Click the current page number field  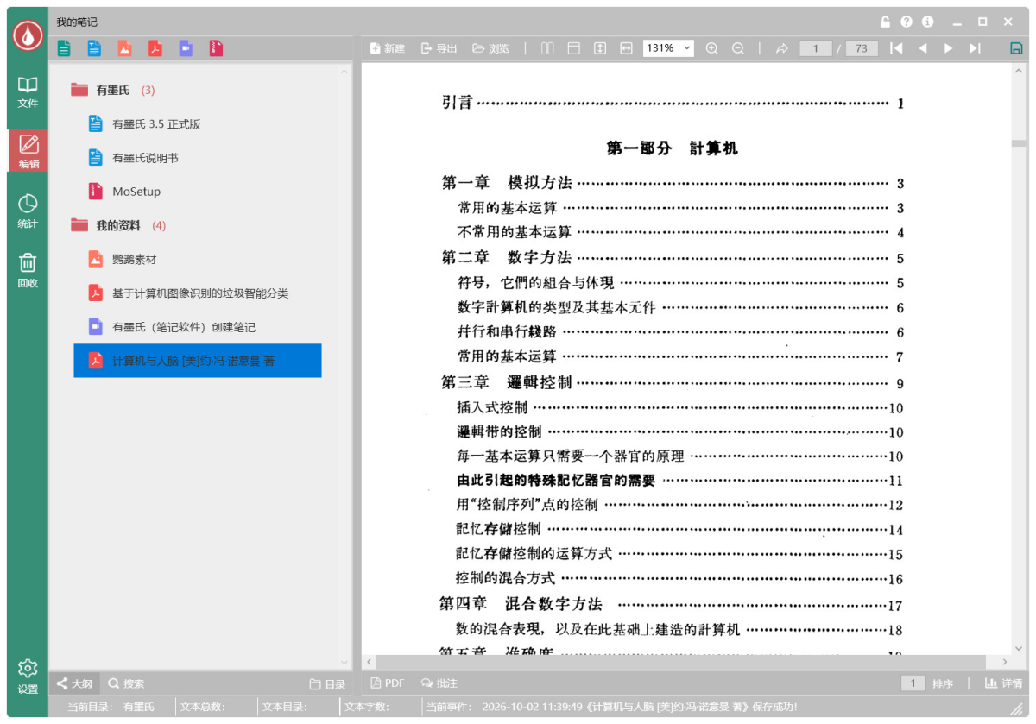point(816,48)
